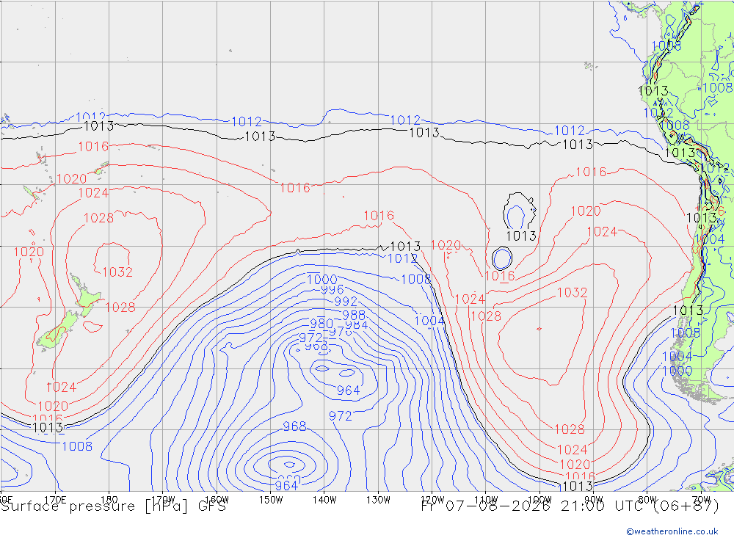
Task: Click the 1024 label just below the 1020 near Fiji
Action: coord(94,193)
